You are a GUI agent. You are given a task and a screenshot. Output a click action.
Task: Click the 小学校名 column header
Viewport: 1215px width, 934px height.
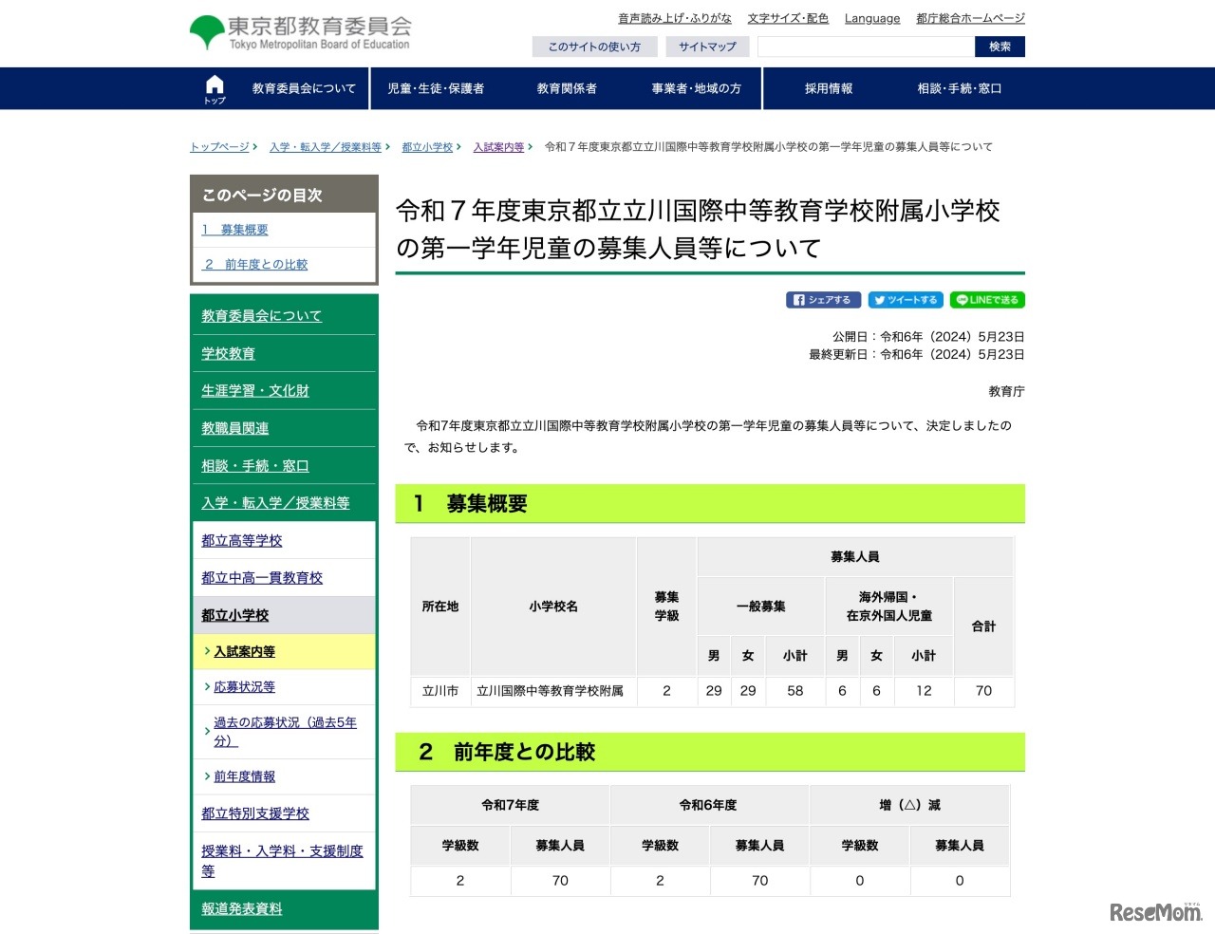553,607
